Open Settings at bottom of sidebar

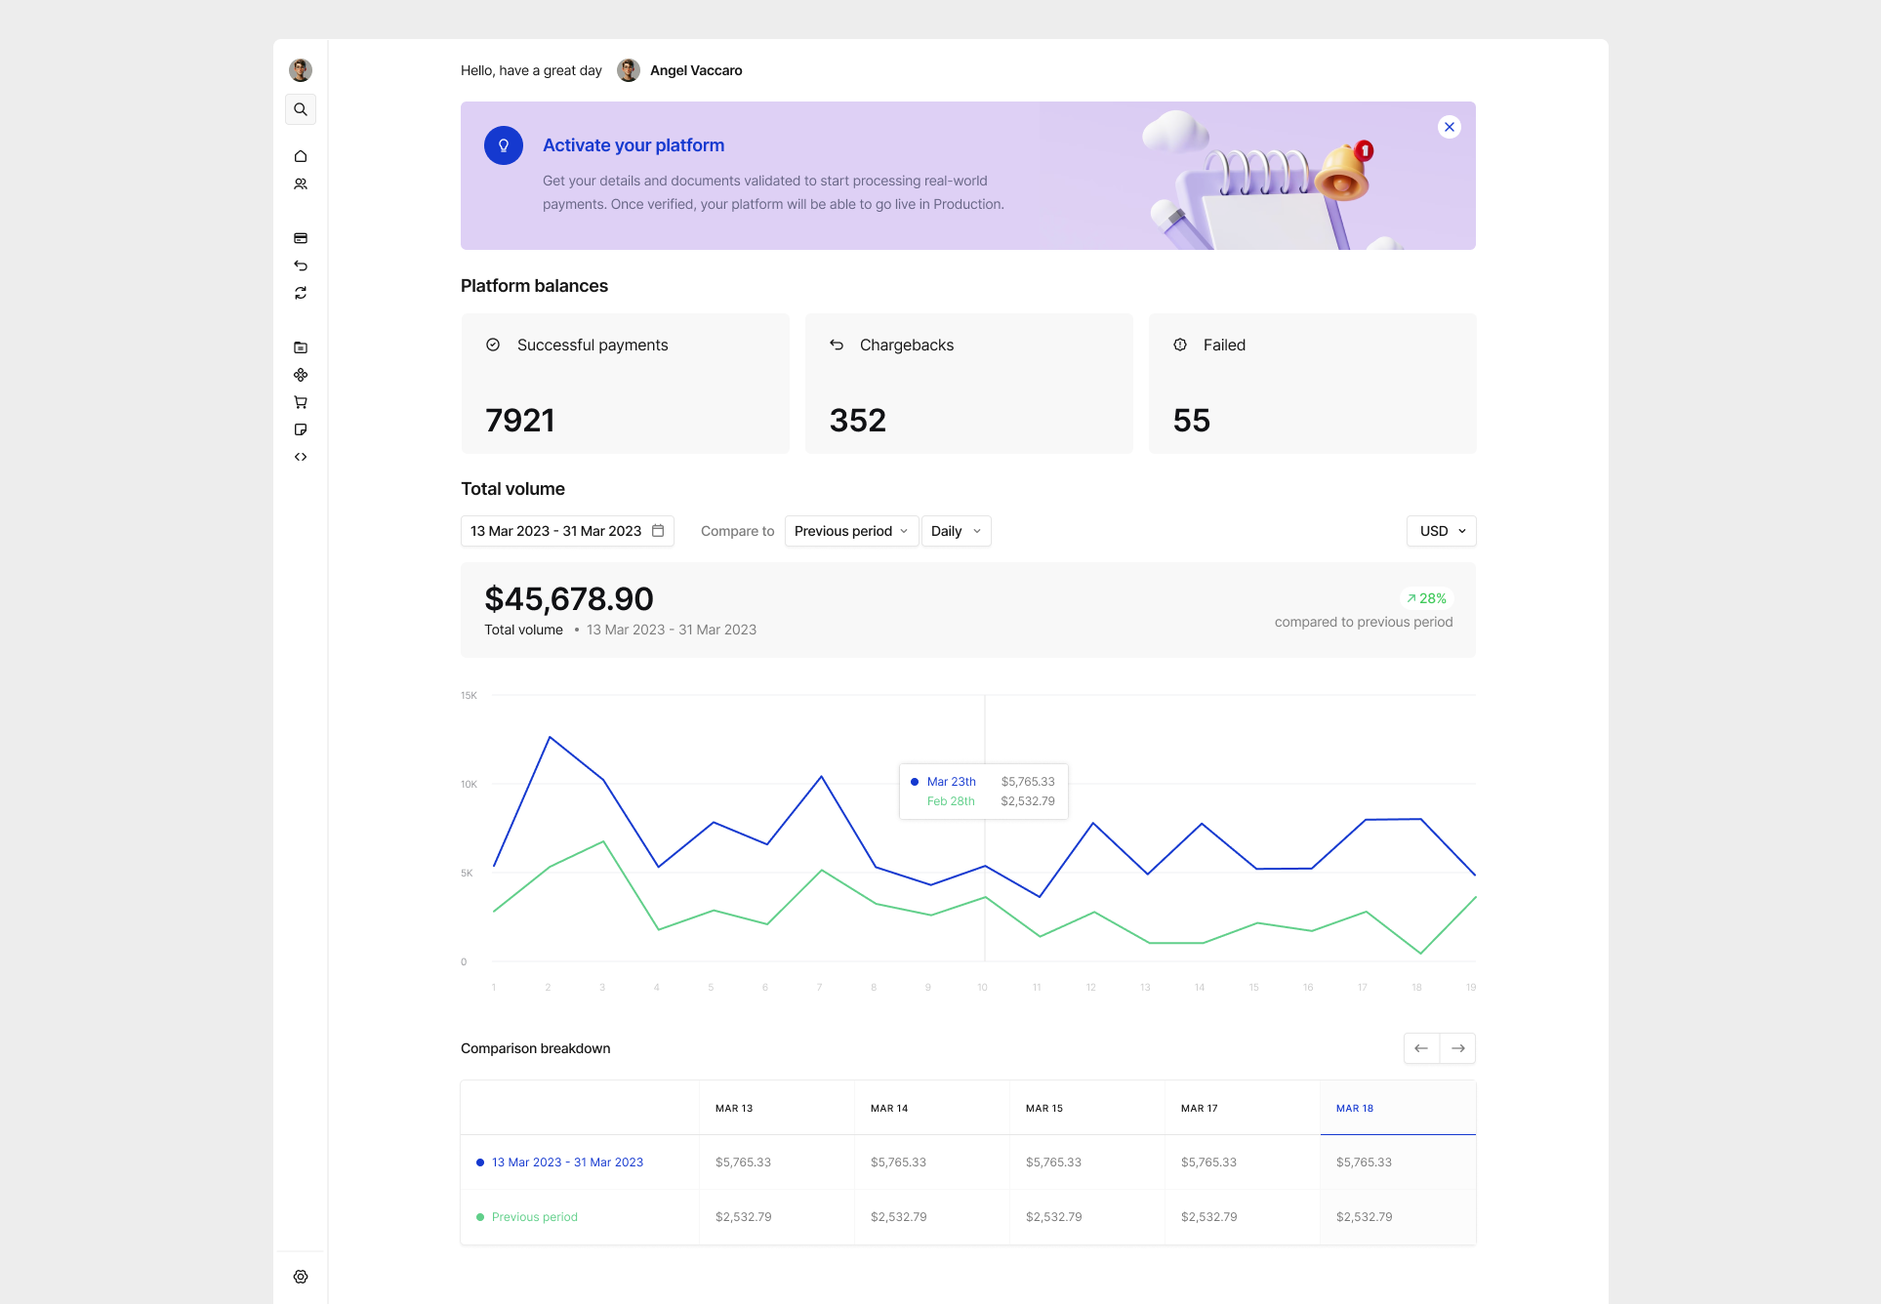pyautogui.click(x=301, y=1277)
